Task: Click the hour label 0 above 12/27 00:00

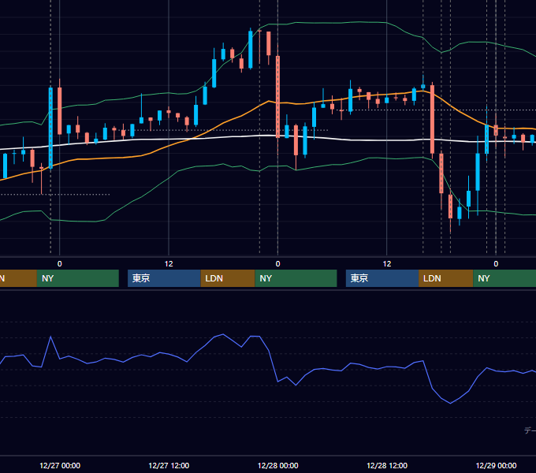Action: (60, 264)
